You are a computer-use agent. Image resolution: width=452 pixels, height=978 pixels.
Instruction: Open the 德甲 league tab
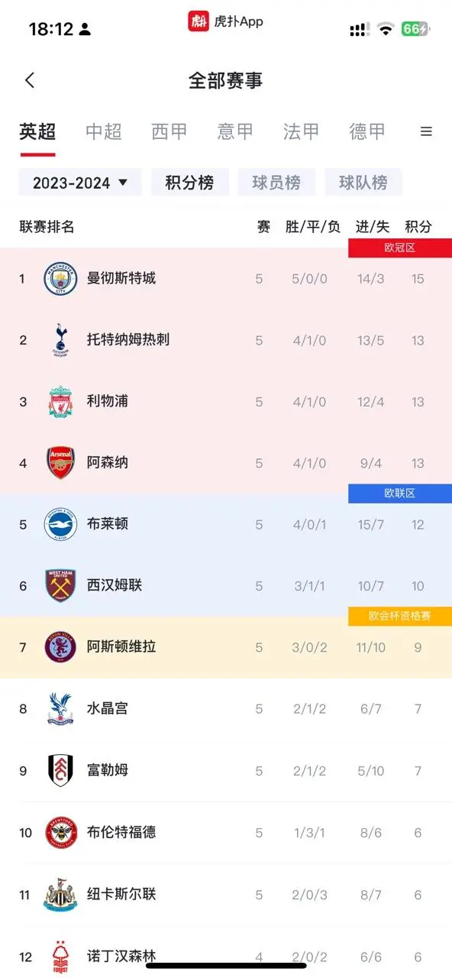click(367, 131)
